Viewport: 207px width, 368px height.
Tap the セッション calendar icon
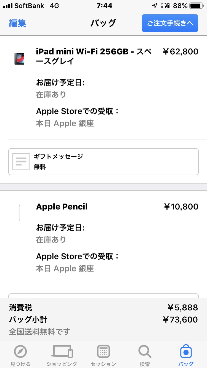[x=103, y=352]
